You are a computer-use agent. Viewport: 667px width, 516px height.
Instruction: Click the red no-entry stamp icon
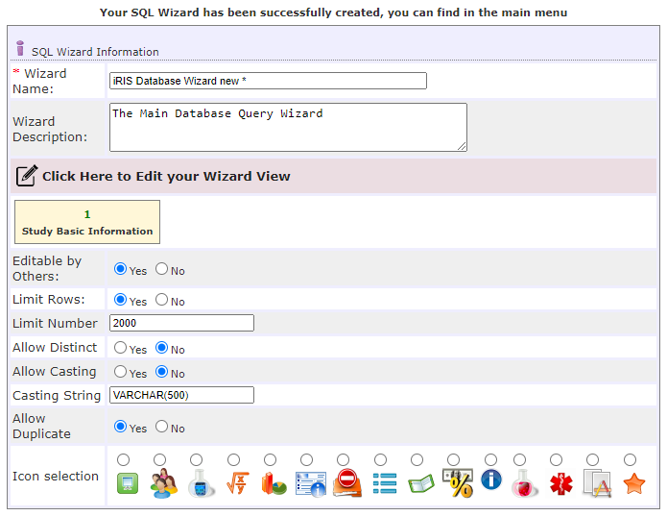347,483
